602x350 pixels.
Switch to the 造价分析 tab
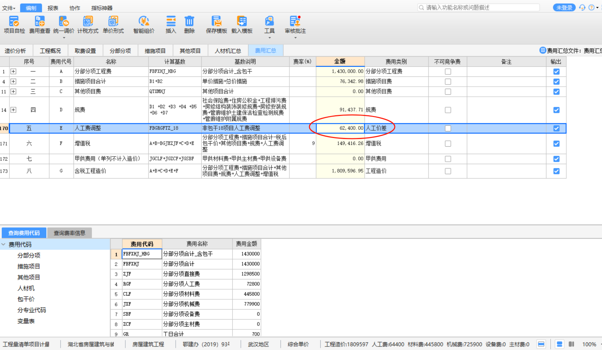[x=15, y=51]
